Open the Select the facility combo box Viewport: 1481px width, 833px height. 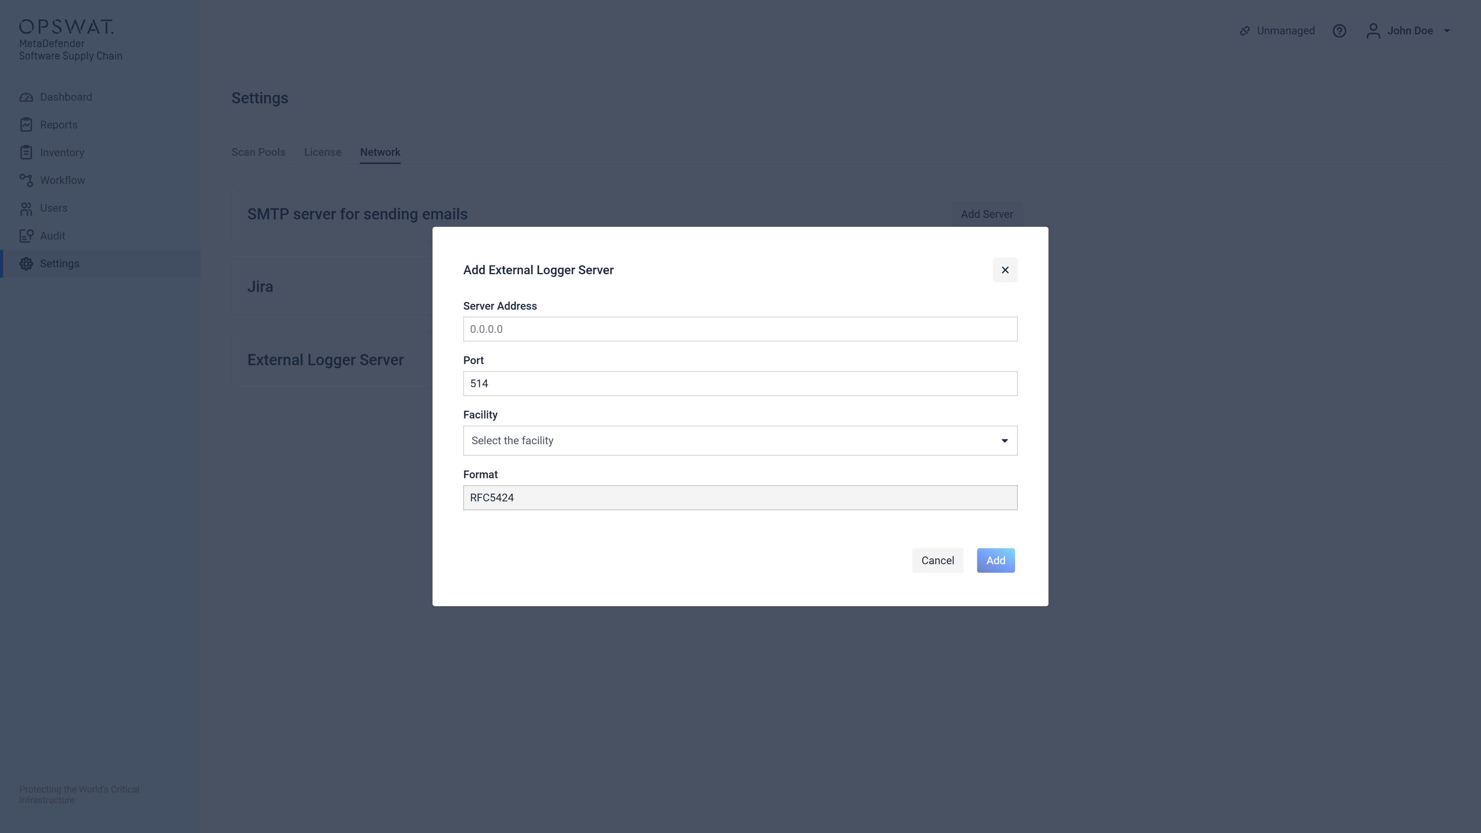pyautogui.click(x=740, y=441)
